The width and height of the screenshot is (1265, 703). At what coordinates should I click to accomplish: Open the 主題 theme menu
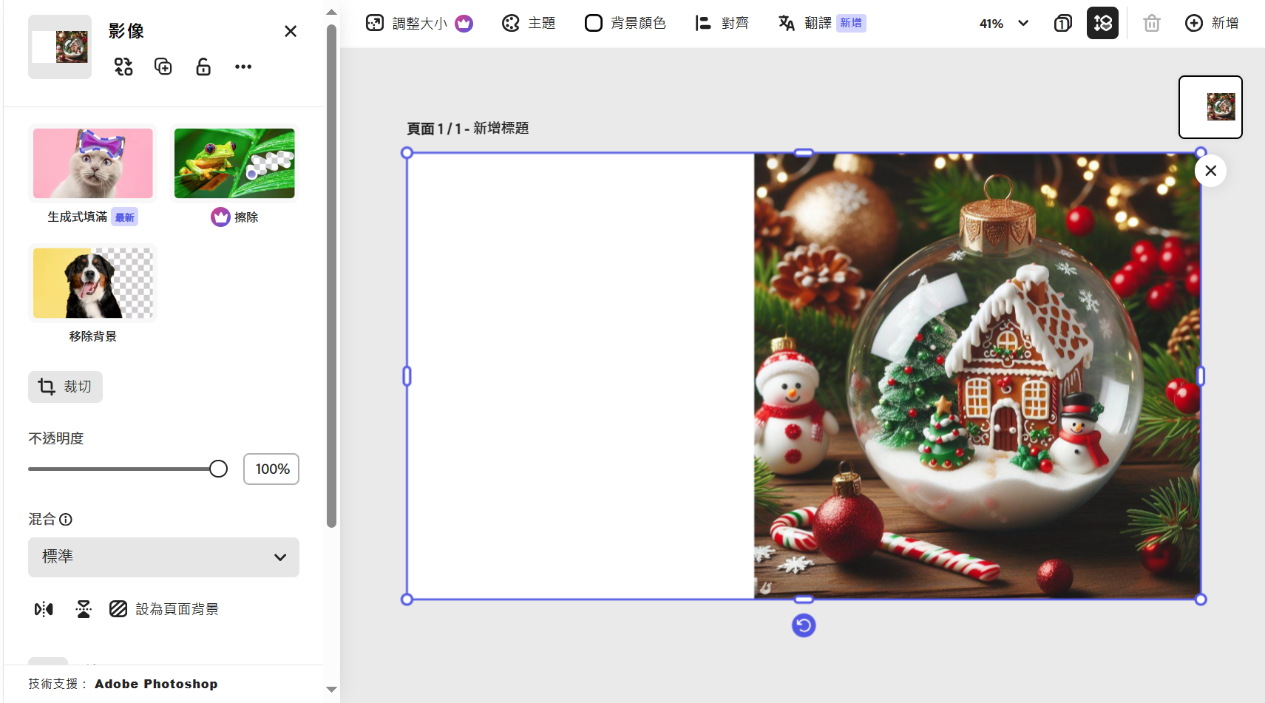pos(529,24)
